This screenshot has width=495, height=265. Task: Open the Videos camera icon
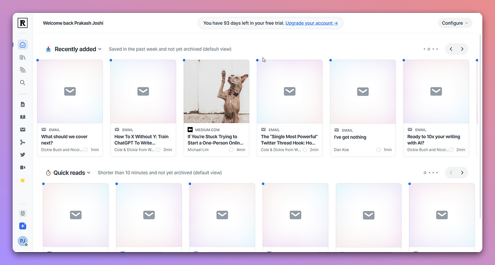coord(23,168)
